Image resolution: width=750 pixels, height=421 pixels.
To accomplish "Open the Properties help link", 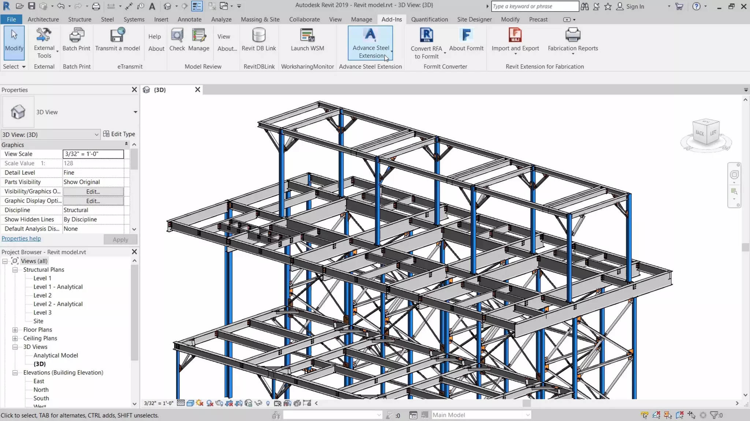I will click(x=21, y=239).
